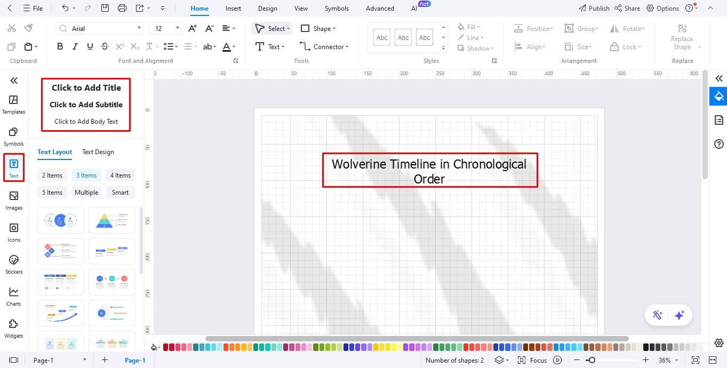The image size is (727, 368).
Task: Open the Stickers sidebar panel
Action: [14, 264]
